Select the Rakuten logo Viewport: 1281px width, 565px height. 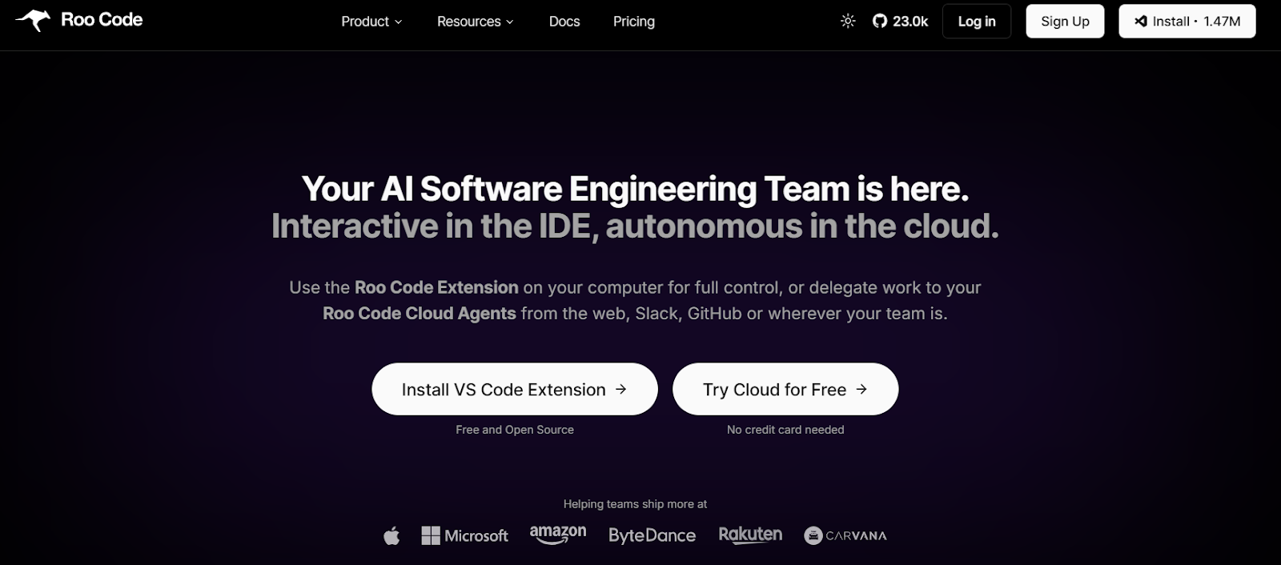pos(751,533)
